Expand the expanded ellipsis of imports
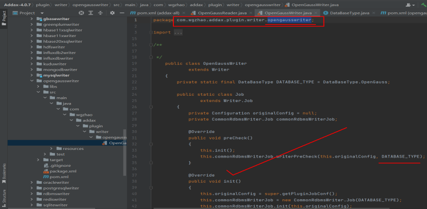This screenshot has height=209, width=427. [178, 32]
